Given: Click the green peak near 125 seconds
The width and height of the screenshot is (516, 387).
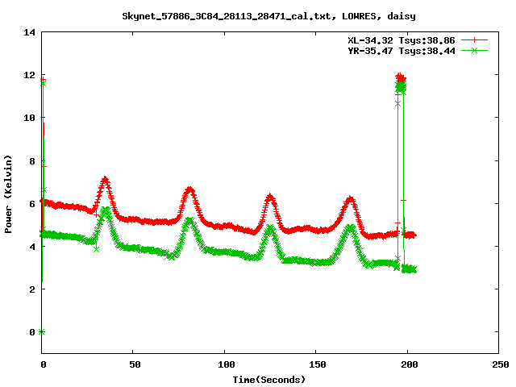Looking at the screenshot, I should (271, 229).
